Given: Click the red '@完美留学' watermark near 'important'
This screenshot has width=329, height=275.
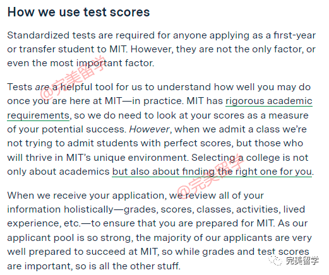Looking at the screenshot, I should pyautogui.click(x=72, y=77).
